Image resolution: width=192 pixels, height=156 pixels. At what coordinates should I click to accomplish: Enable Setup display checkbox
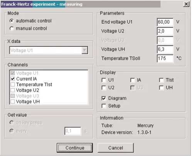point(104,106)
